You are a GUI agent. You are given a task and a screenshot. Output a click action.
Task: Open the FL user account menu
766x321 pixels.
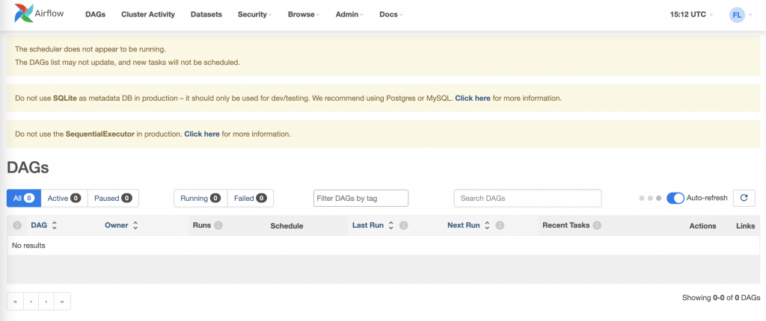pyautogui.click(x=741, y=14)
